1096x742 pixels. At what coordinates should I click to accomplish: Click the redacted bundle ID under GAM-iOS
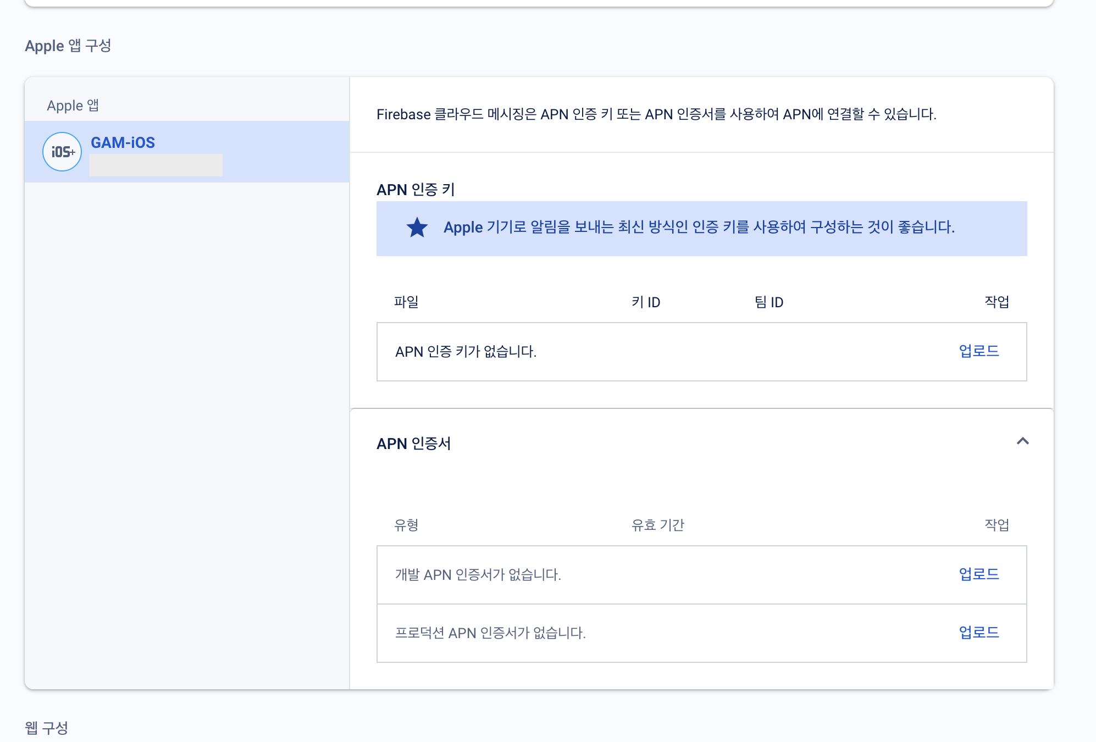tap(156, 165)
